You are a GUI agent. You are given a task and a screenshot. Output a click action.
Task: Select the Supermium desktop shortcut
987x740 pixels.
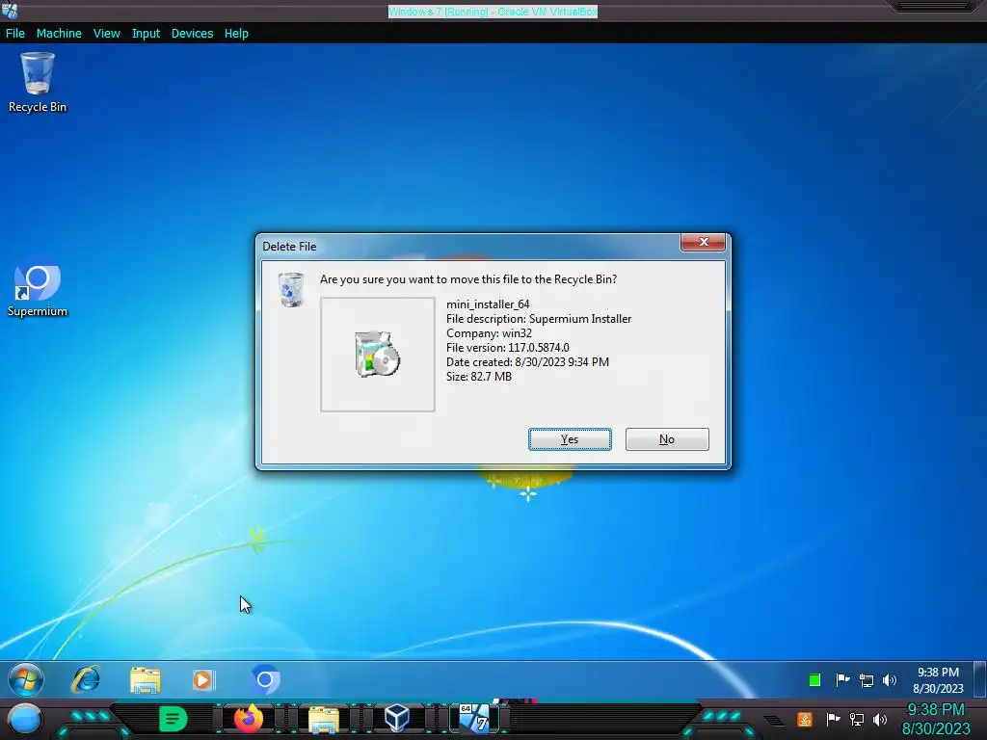point(38,290)
